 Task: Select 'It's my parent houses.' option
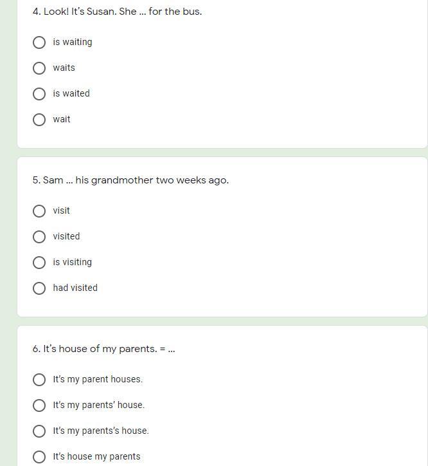tap(39, 380)
